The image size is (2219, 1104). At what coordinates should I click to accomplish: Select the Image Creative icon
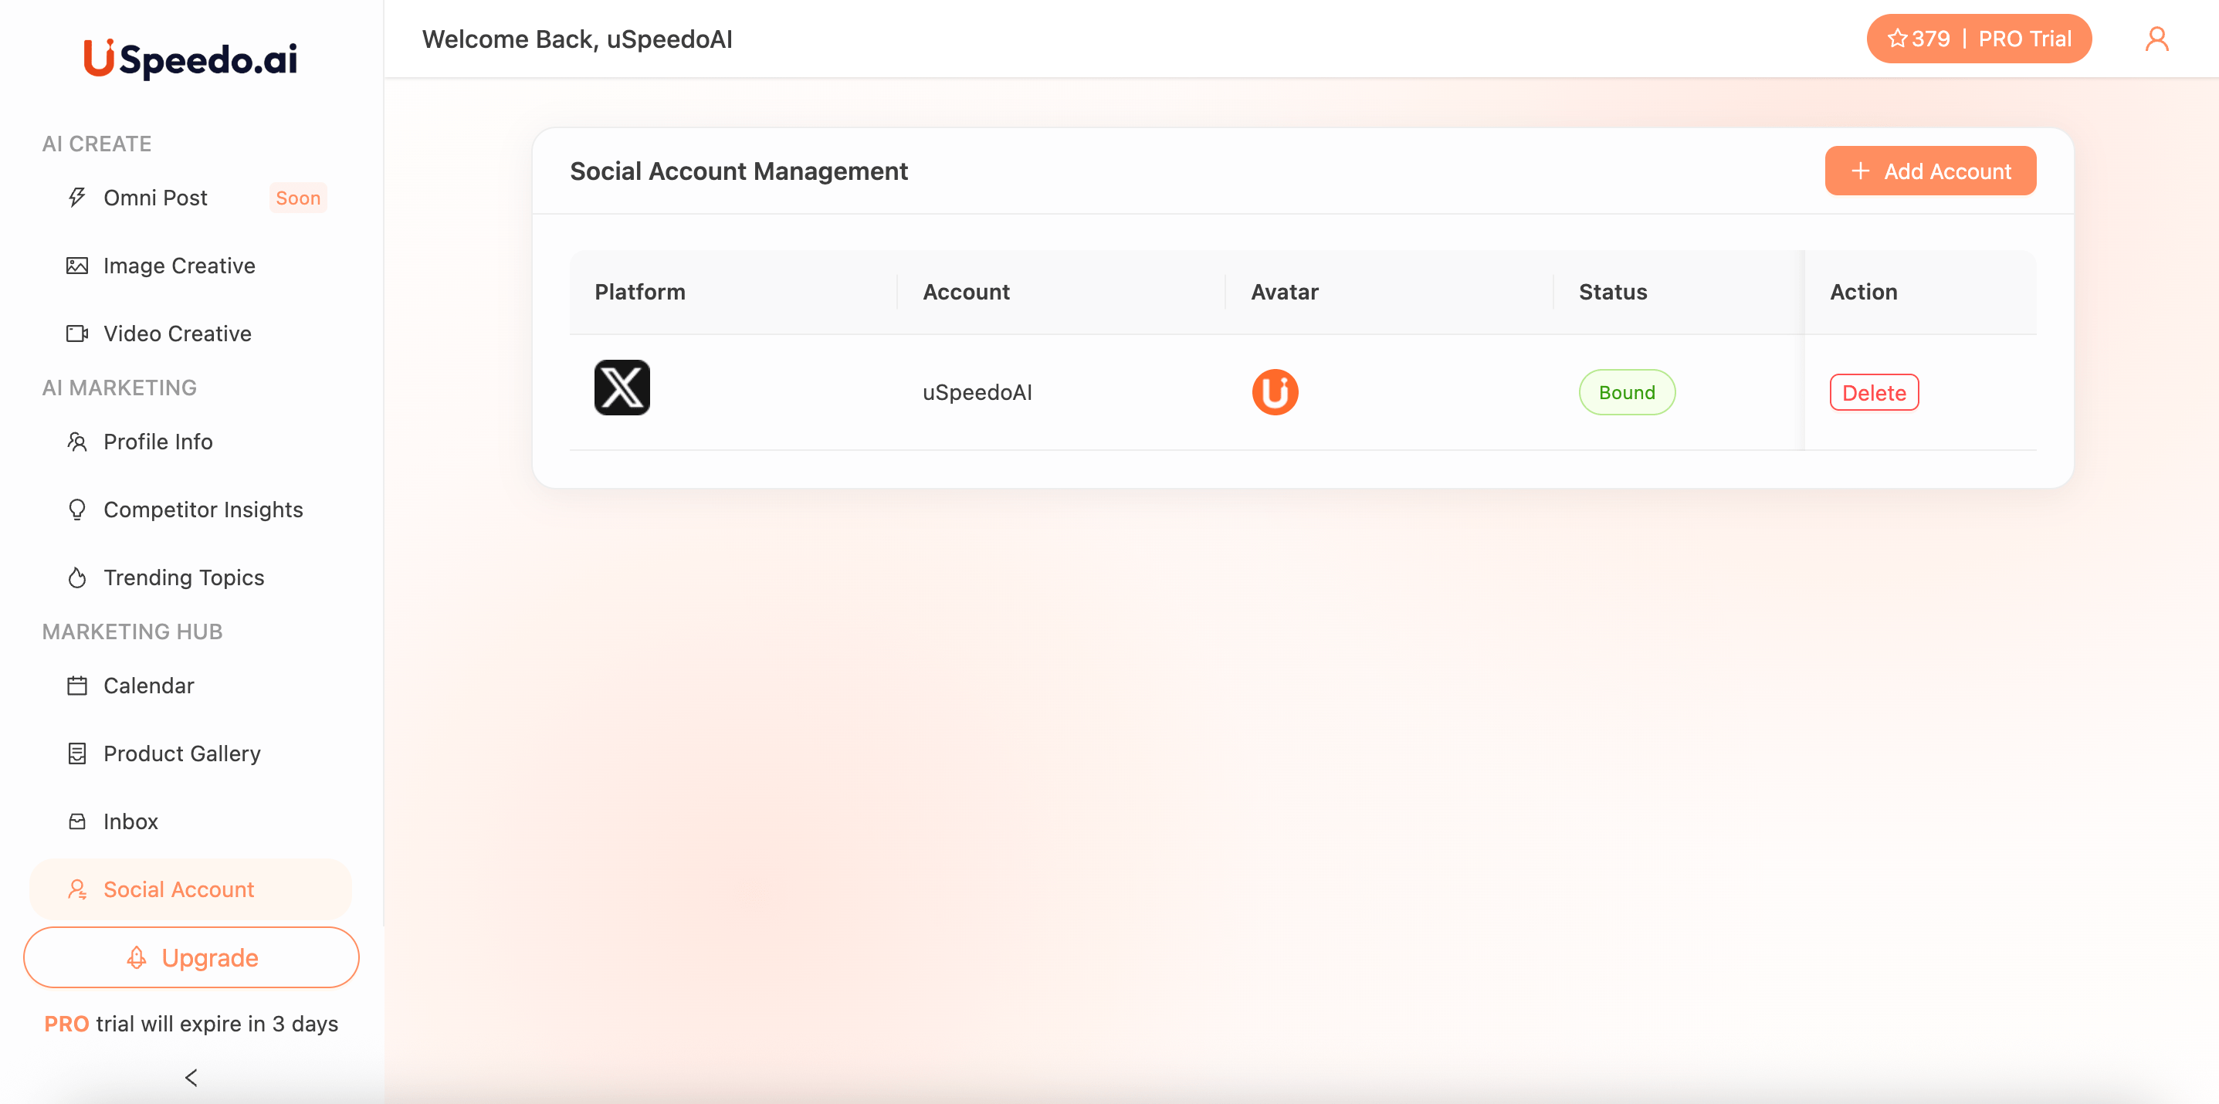tap(77, 266)
